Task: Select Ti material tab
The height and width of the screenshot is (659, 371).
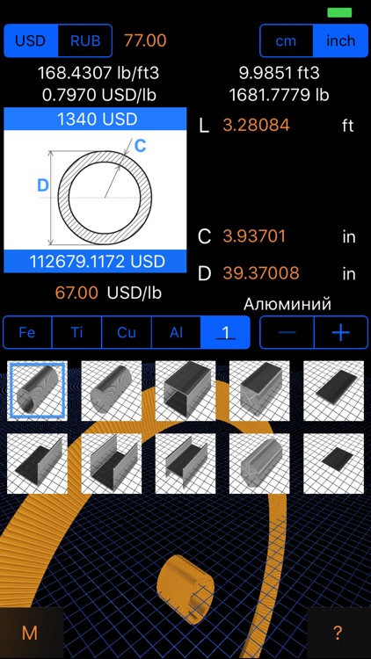Action: [76, 332]
